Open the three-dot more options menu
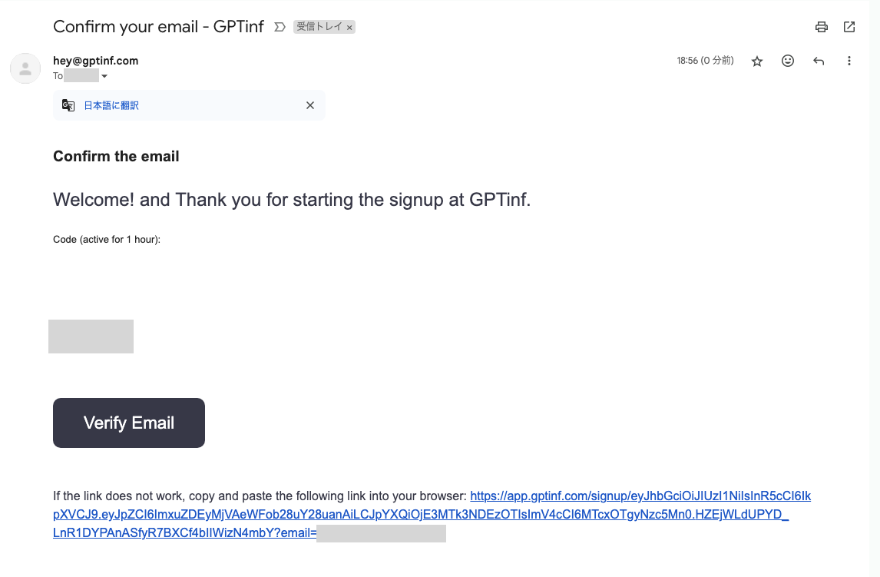The width and height of the screenshot is (880, 577). tap(849, 61)
